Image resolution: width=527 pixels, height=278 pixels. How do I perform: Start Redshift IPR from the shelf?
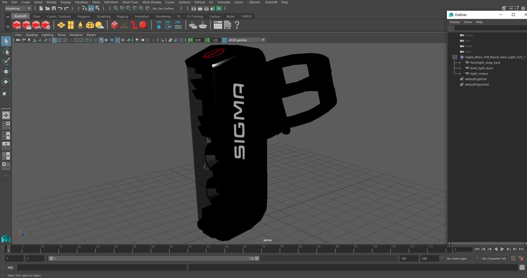tap(36, 25)
